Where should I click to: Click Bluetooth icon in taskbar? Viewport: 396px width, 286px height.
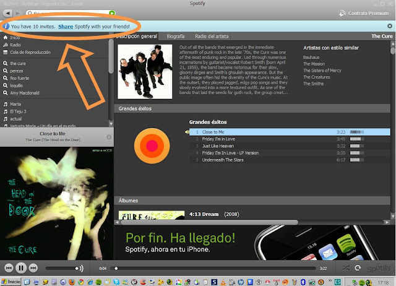[x=303, y=282]
